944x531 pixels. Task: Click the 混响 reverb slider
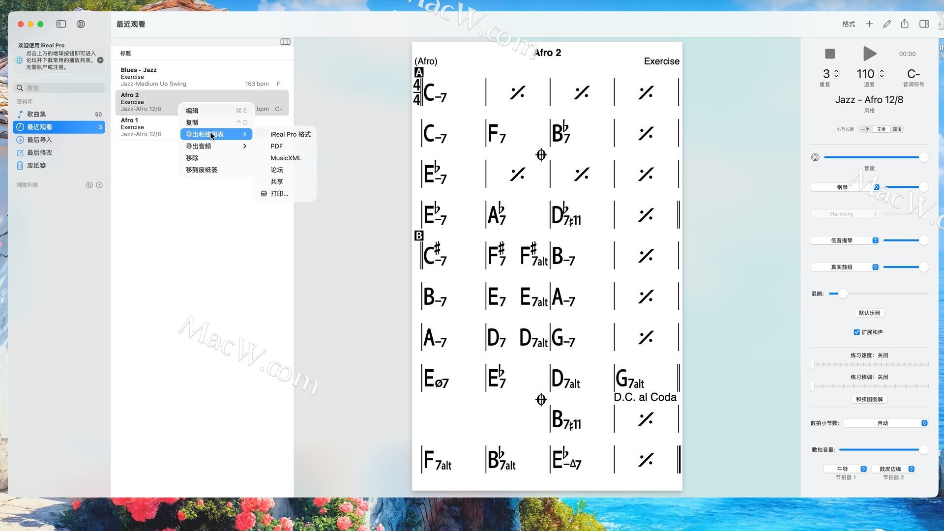point(843,294)
